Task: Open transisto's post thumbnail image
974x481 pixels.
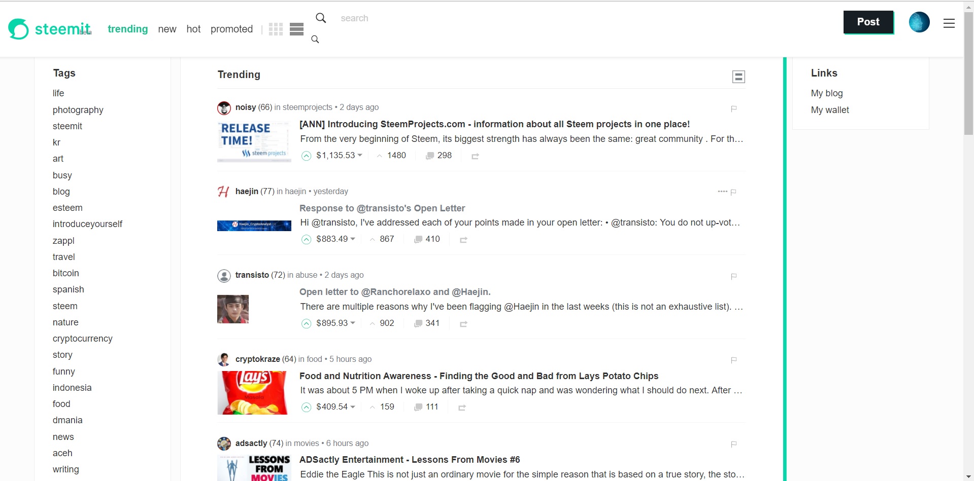Action: 233,309
